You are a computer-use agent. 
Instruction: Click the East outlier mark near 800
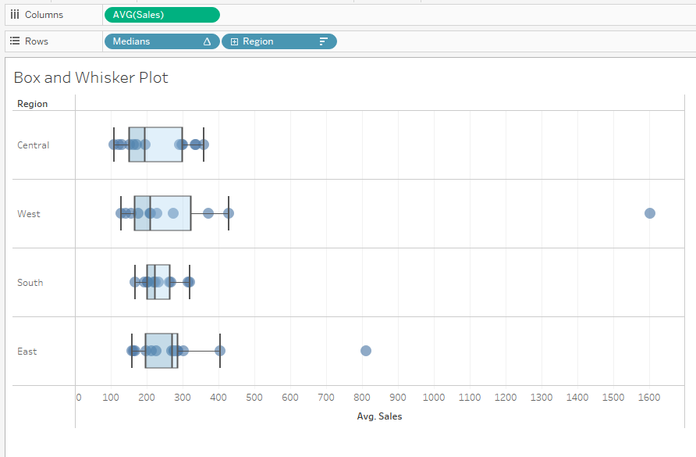366,351
